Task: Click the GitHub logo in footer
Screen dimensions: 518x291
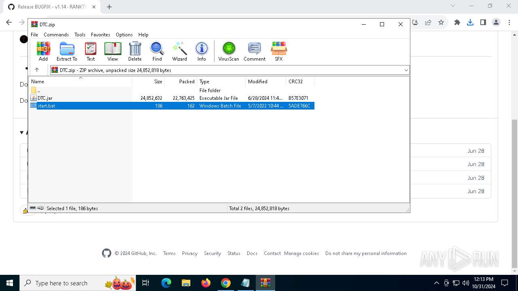Action: point(106,253)
